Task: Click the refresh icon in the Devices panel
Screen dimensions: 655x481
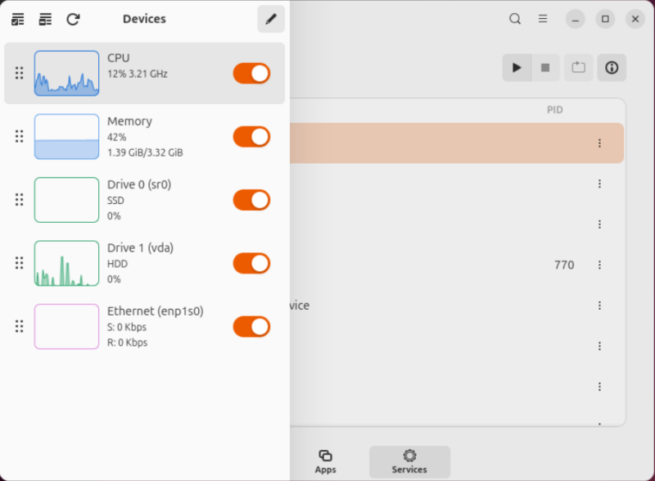Action: (x=73, y=18)
